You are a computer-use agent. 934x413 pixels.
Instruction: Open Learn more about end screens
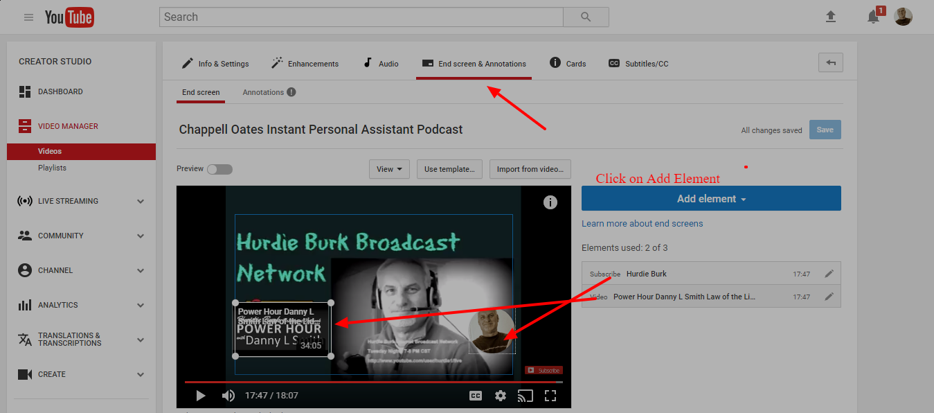pyautogui.click(x=642, y=223)
